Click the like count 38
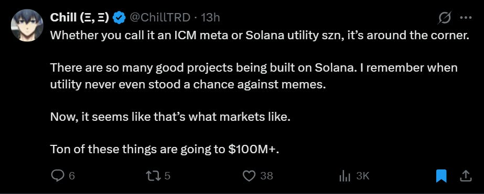This screenshot has height=194, width=484. point(267,176)
